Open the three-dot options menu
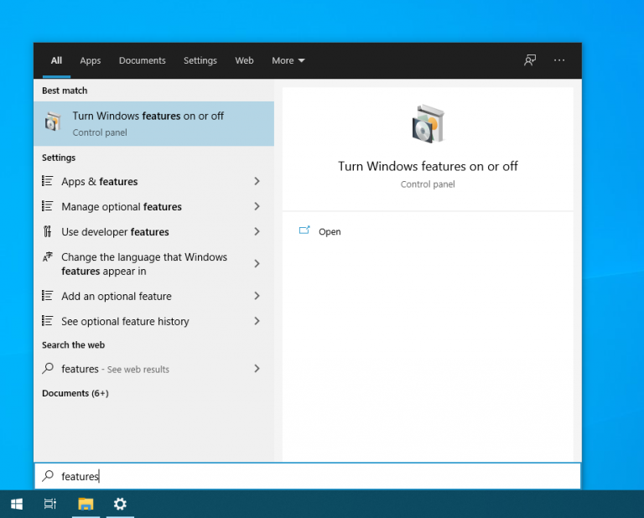644x518 pixels. (x=559, y=60)
